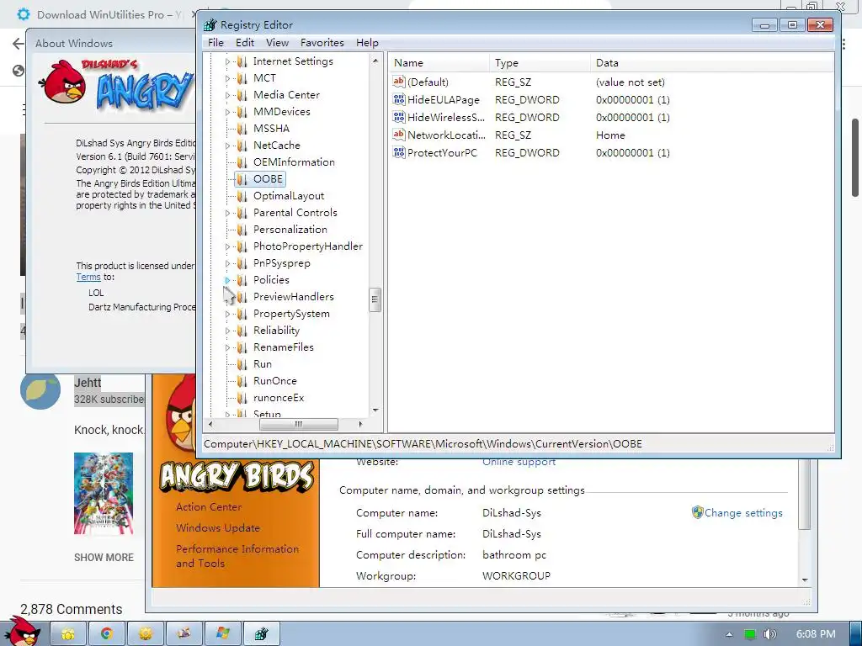862x646 pixels.
Task: Click the flower icon taskbar button
Action: pos(145,634)
